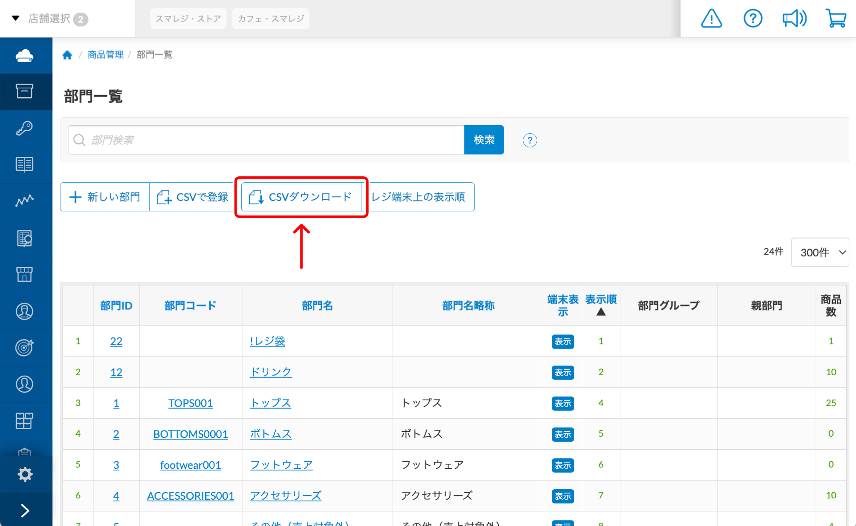Select the スマレジ・ストア store tab
856x526 pixels.
[x=188, y=19]
